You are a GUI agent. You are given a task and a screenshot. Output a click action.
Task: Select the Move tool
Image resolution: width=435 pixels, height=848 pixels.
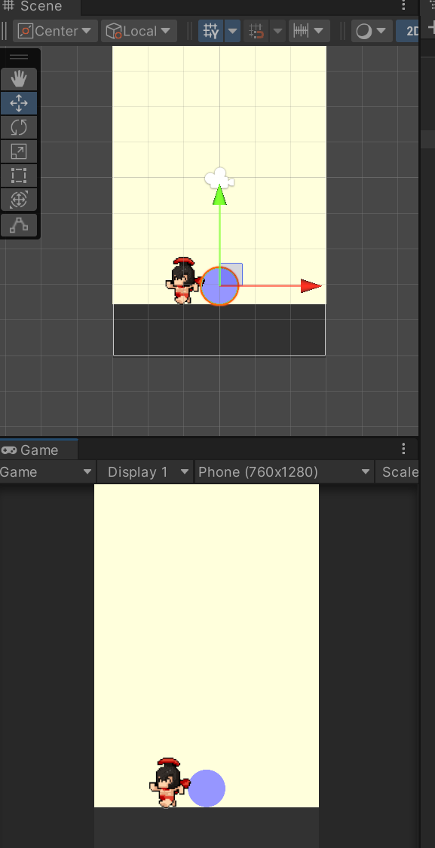[x=19, y=103]
